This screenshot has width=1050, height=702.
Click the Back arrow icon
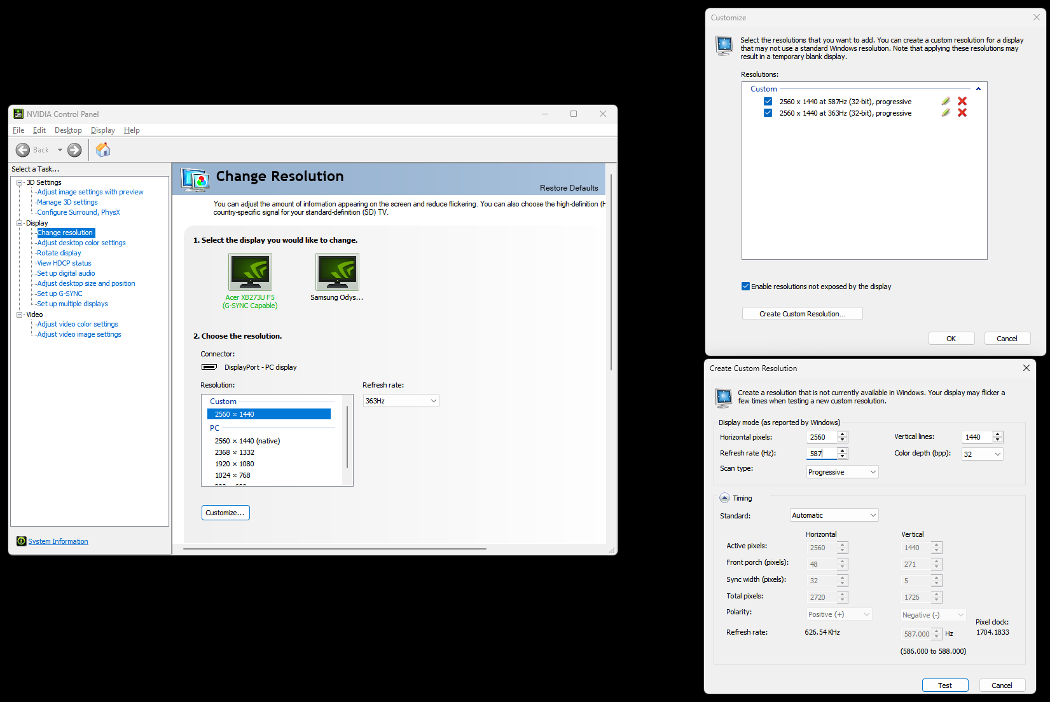tap(23, 150)
